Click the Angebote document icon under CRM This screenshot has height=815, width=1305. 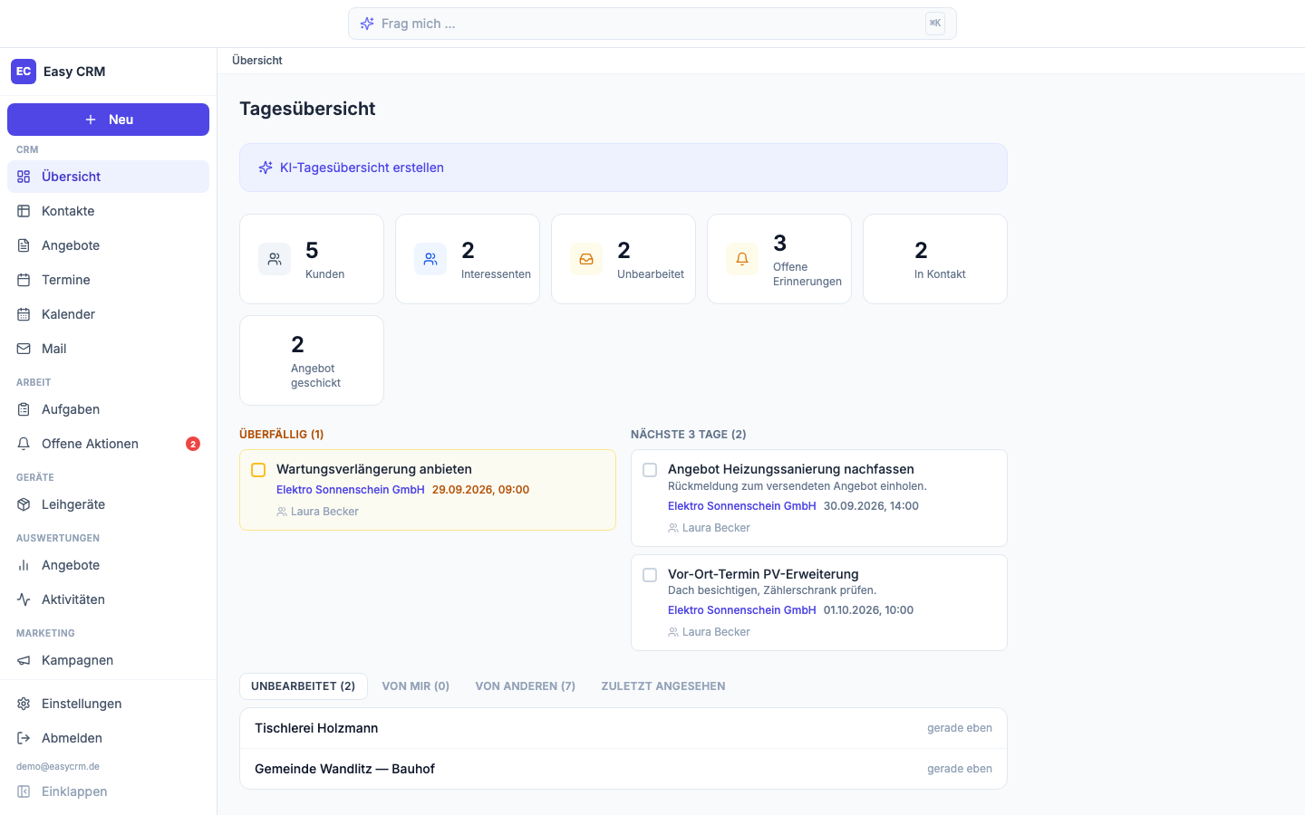click(x=24, y=245)
